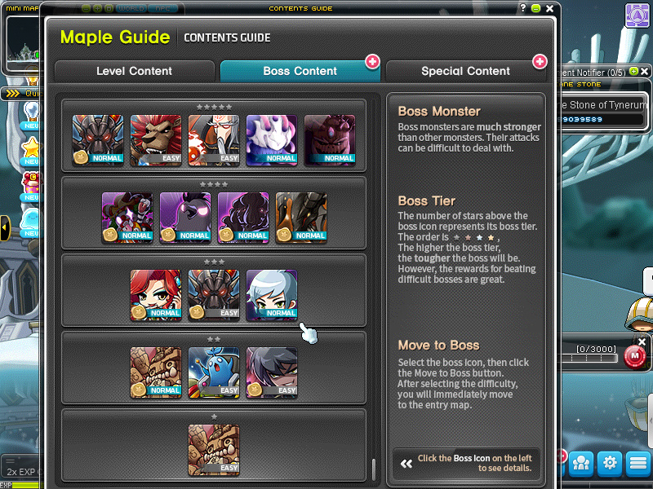Select the five-star horned knight boss icon
The image size is (653, 489).
(x=98, y=140)
